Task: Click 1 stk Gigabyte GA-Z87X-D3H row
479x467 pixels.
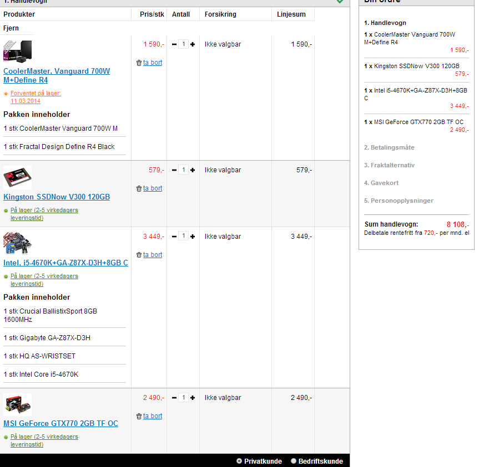Action: pyautogui.click(x=47, y=338)
